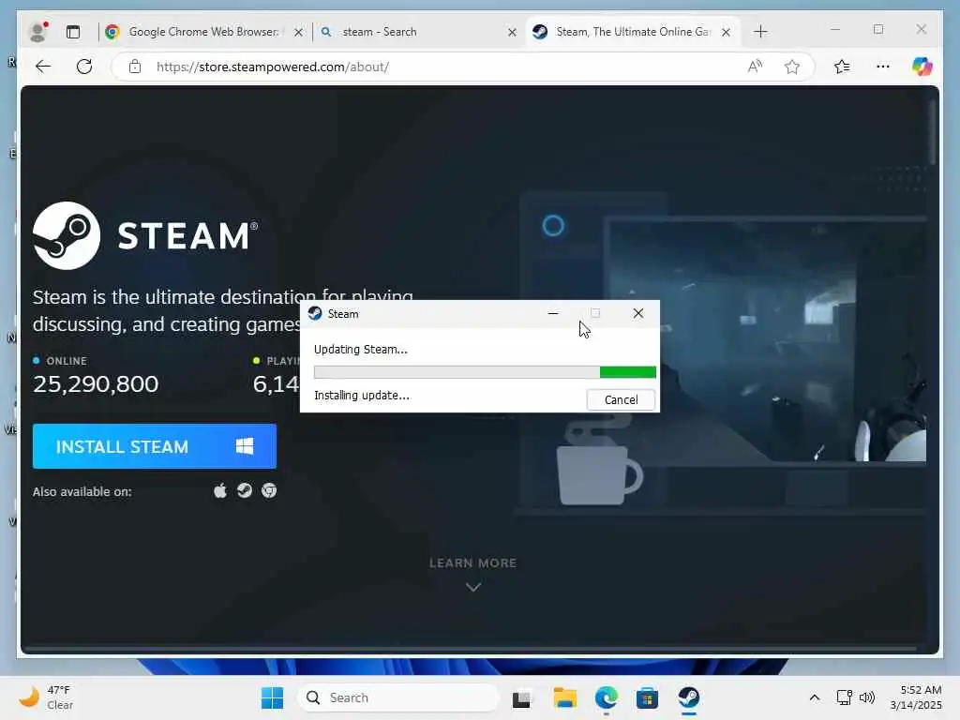Open the Copilot icon in Edge
Image resolution: width=960 pixels, height=720 pixels.
click(x=922, y=67)
